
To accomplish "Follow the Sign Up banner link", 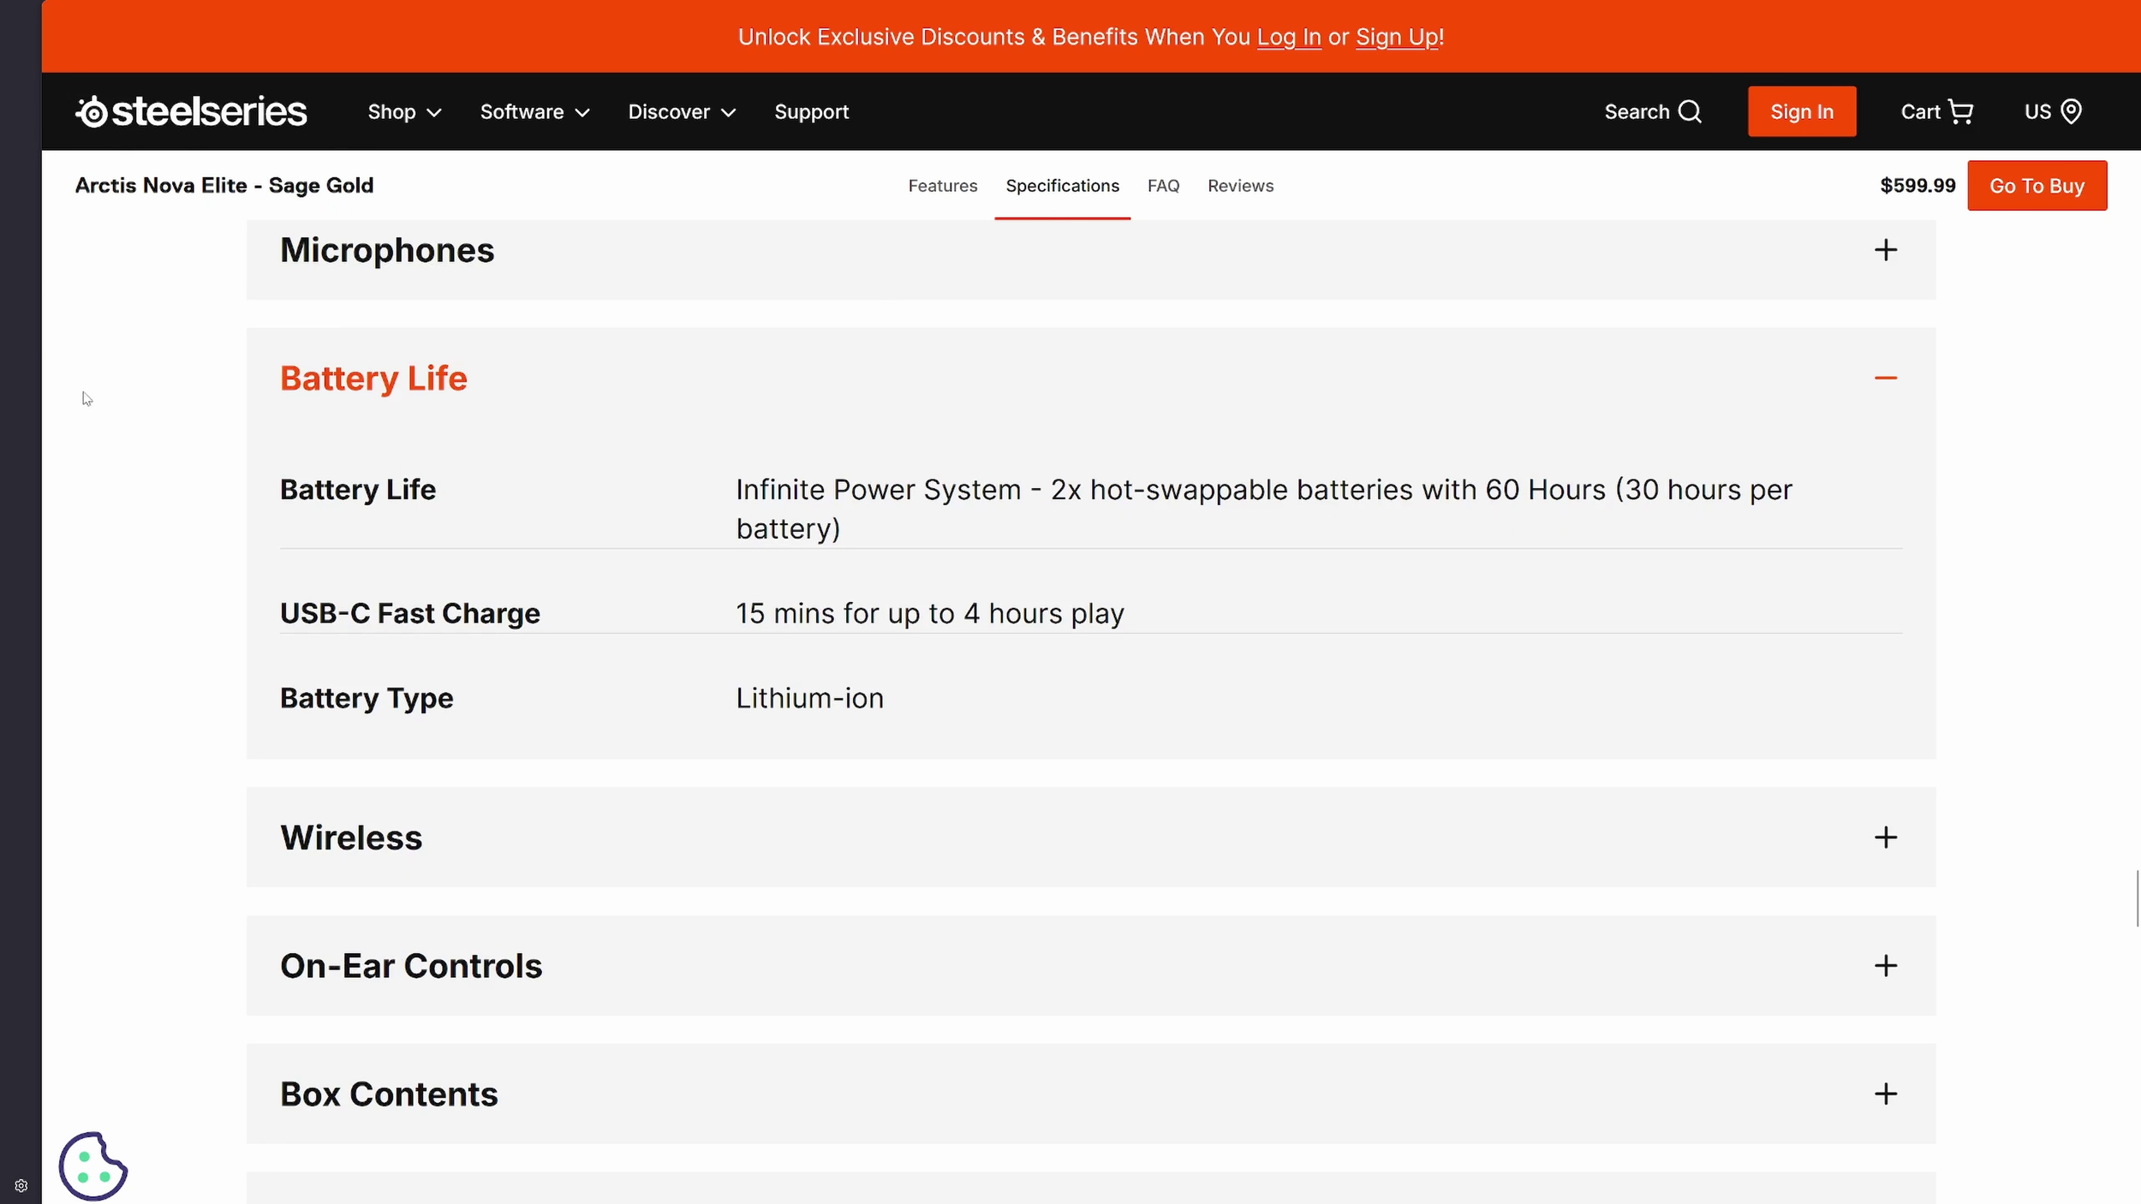I will pos(1397,37).
